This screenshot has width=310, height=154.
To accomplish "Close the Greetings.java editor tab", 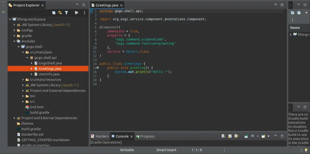I will coord(121,5).
